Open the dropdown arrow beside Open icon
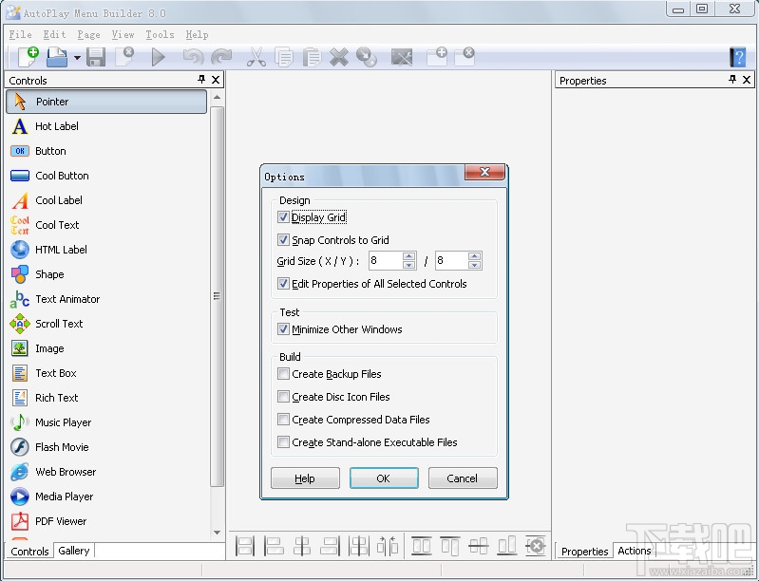Viewport: 759px width, 581px height. [78, 58]
